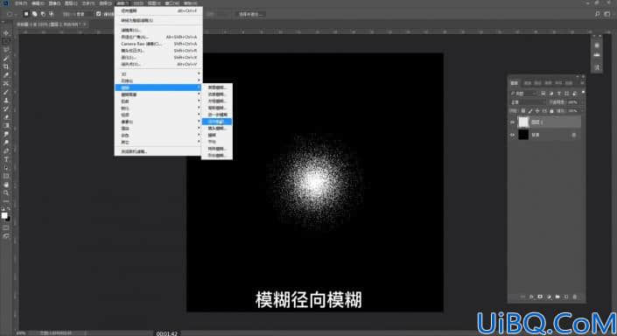Toggle visibility of 图层 1 layer
This screenshot has width=617, height=336.
point(512,122)
